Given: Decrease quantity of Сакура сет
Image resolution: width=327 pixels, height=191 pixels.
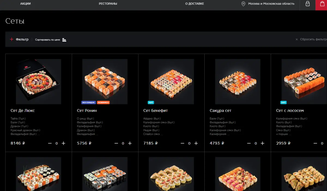Looking at the screenshot, I should [249, 143].
